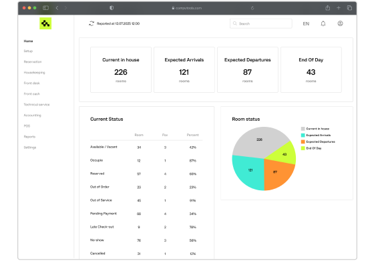Screen dimensions: 374x261
Task: Go forward with browser forward arrow
Action: coord(65,8)
